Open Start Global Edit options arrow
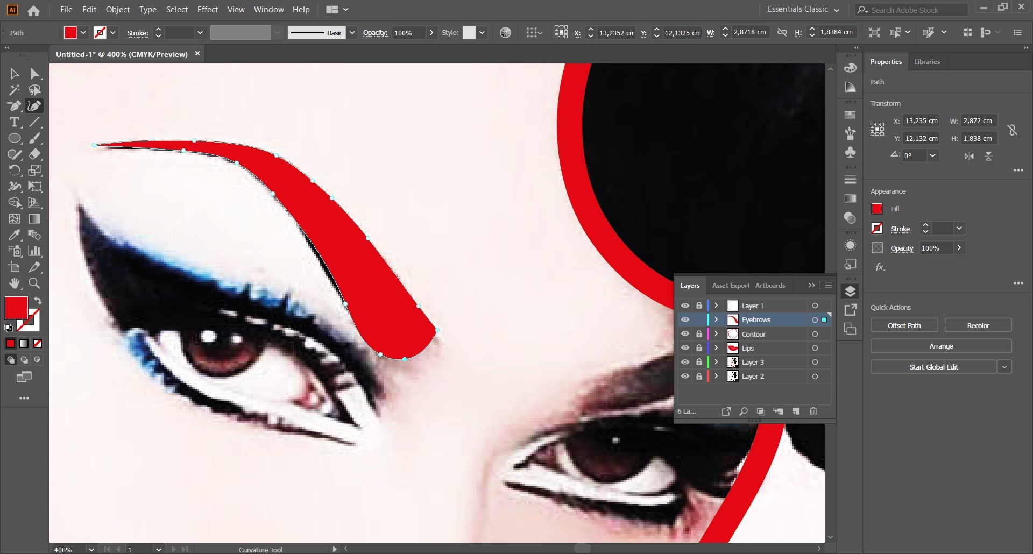The width and height of the screenshot is (1033, 554). coord(1004,367)
